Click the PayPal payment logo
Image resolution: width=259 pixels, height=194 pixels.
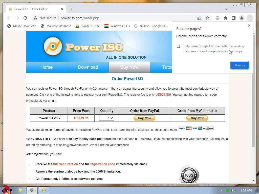(182, 128)
